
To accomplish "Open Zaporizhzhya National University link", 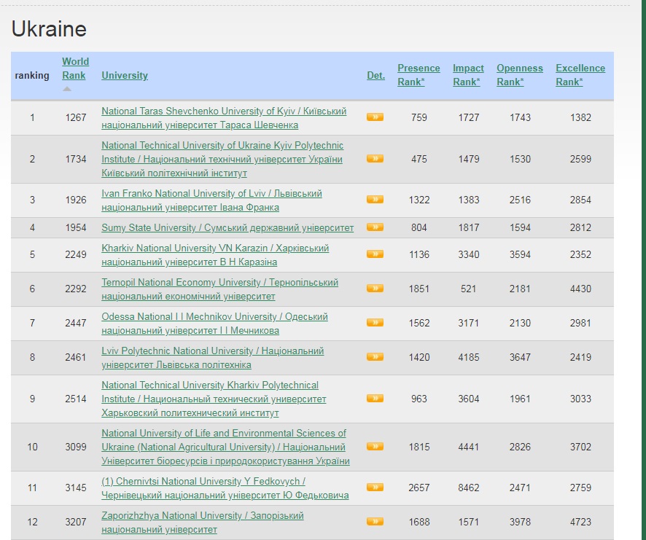I will [203, 523].
